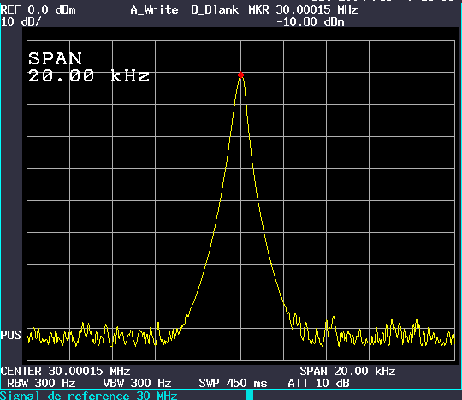Select the SWP 450 ms readout
The width and height of the screenshot is (462, 400).
[233, 383]
